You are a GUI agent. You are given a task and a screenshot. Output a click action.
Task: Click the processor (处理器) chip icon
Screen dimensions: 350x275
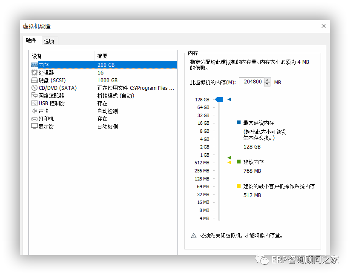tap(34, 72)
